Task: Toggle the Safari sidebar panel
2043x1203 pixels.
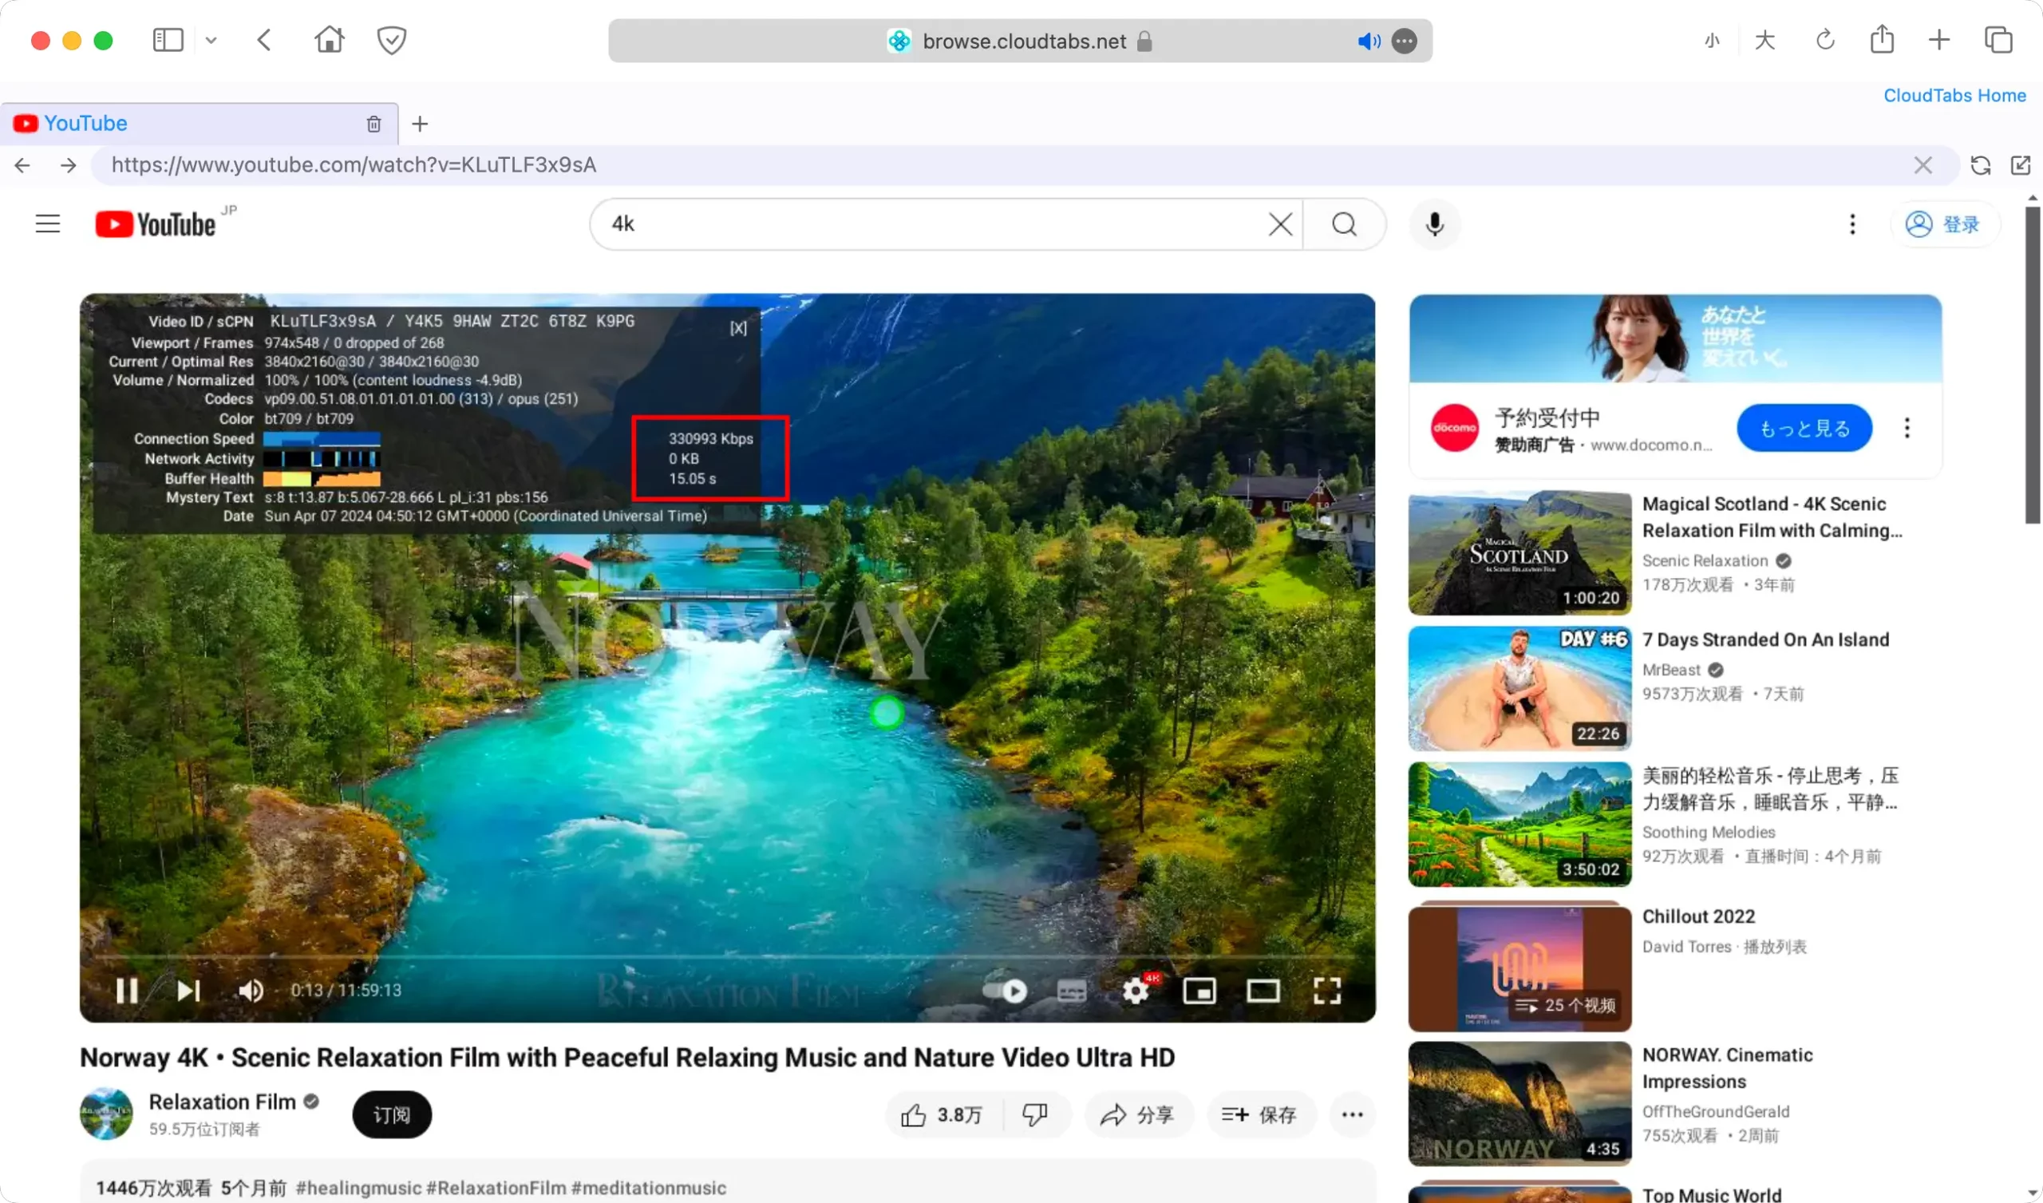Action: click(x=168, y=41)
